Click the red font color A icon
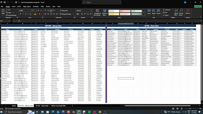 tap(40, 14)
